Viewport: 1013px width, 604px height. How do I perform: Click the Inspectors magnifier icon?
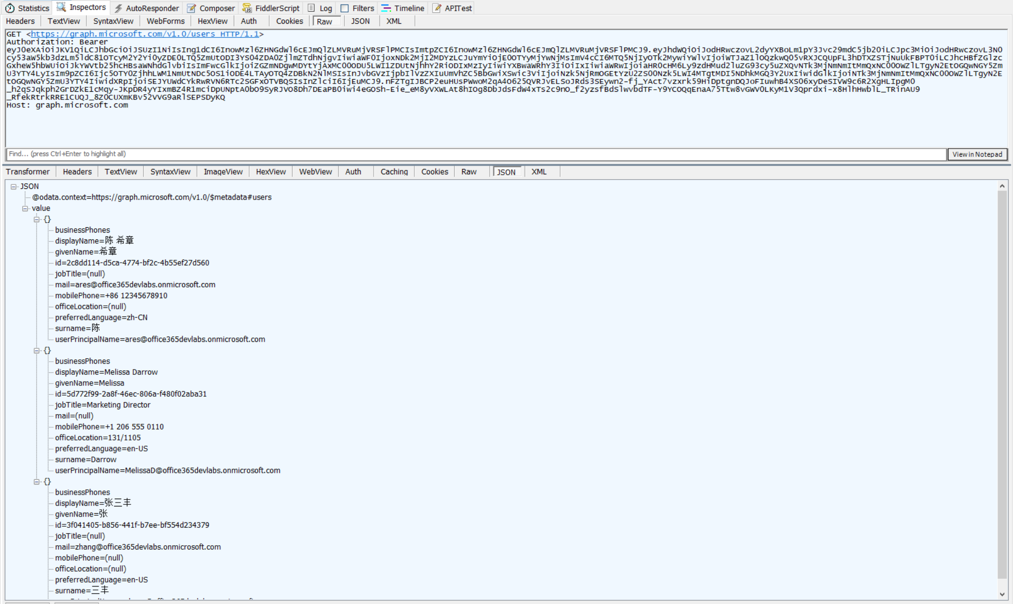(x=61, y=7)
